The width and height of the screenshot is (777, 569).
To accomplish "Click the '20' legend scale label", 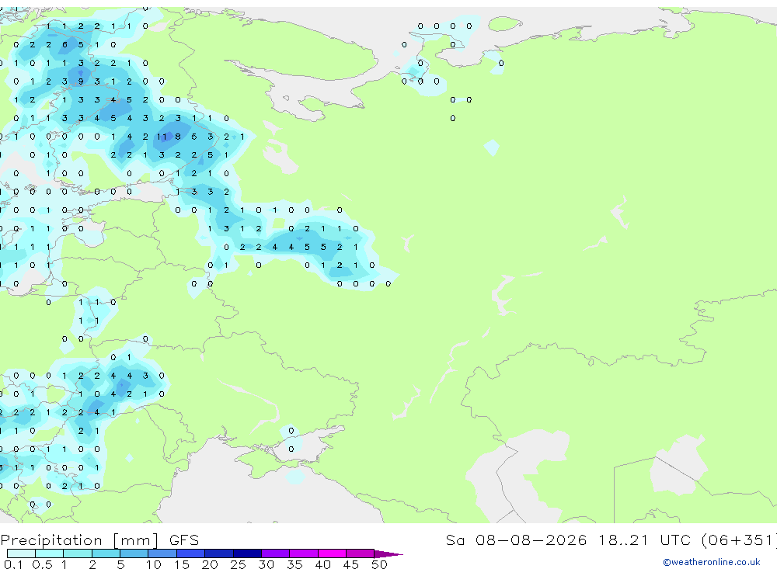I will click(x=210, y=564).
